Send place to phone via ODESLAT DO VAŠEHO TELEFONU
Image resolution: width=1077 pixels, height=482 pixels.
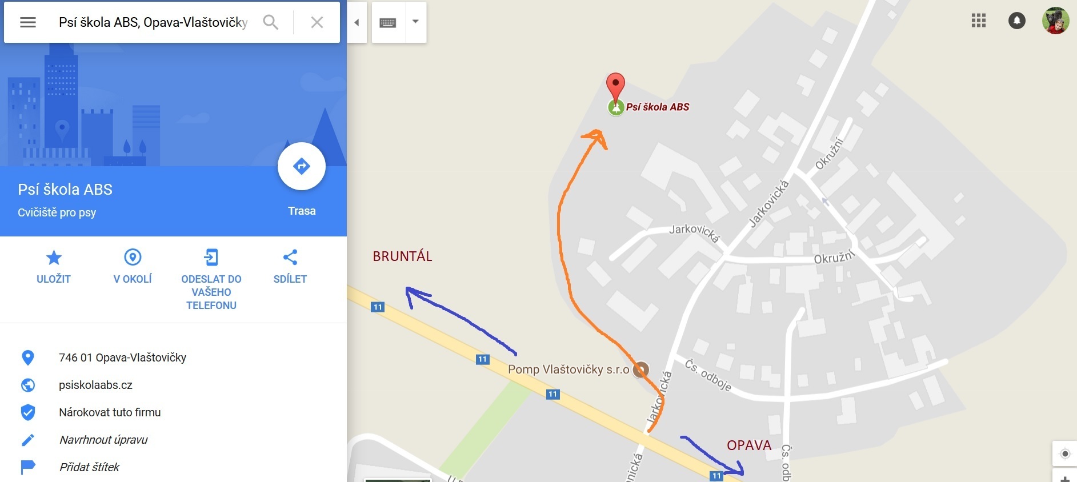(x=211, y=280)
